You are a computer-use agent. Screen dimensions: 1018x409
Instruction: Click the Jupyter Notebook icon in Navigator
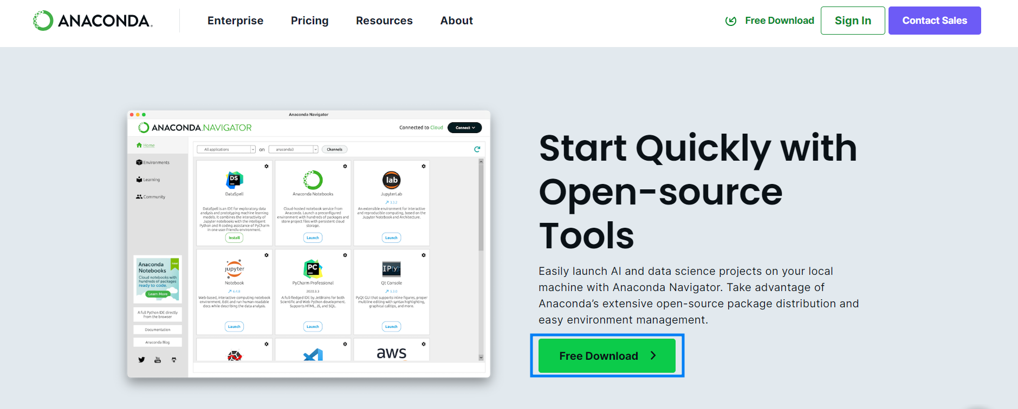click(x=234, y=268)
